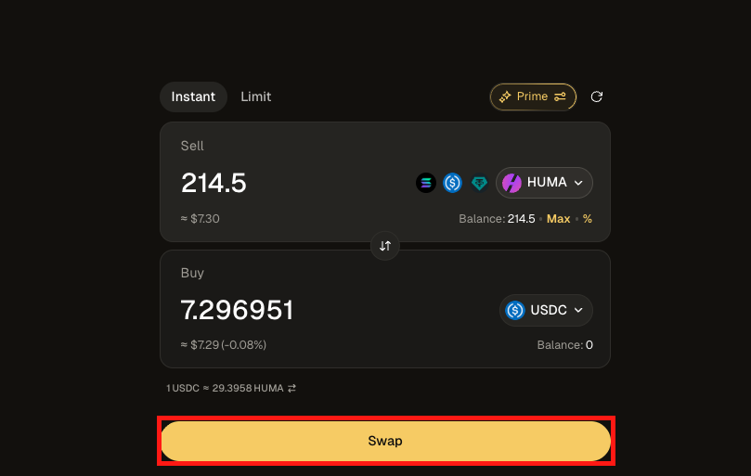Image resolution: width=751 pixels, height=476 pixels.
Task: Switch to the Limit tab
Action: pyautogui.click(x=255, y=96)
